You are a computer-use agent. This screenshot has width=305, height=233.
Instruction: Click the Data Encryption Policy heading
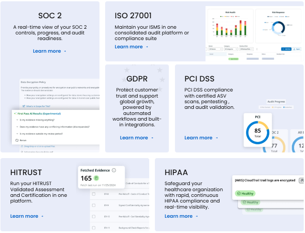pyautogui.click(x=33, y=82)
